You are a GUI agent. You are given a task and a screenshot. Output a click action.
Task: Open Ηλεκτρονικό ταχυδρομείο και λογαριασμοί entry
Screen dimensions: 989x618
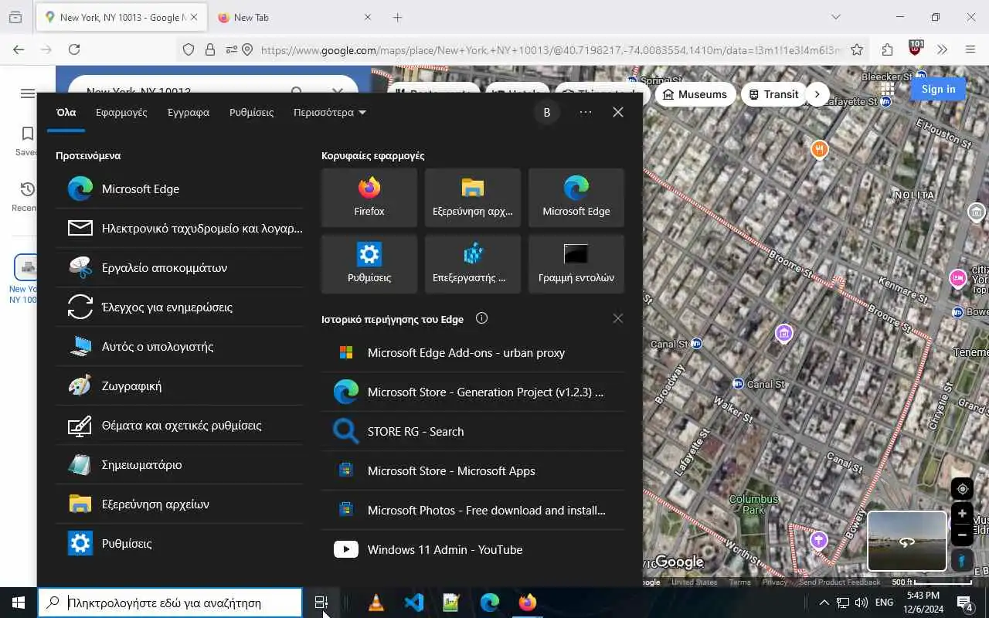click(x=179, y=228)
